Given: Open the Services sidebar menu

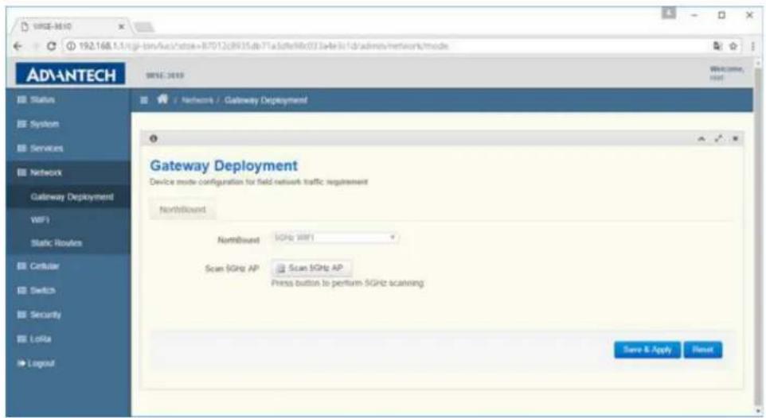Looking at the screenshot, I should point(40,149).
